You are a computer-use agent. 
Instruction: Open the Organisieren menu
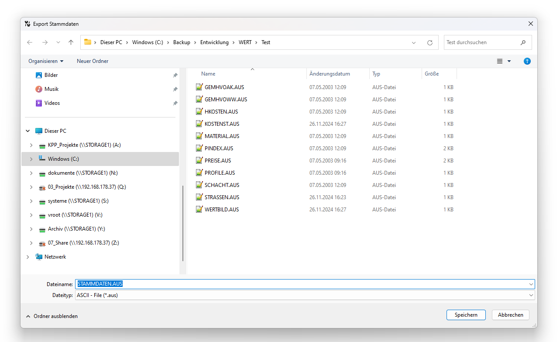click(x=46, y=61)
